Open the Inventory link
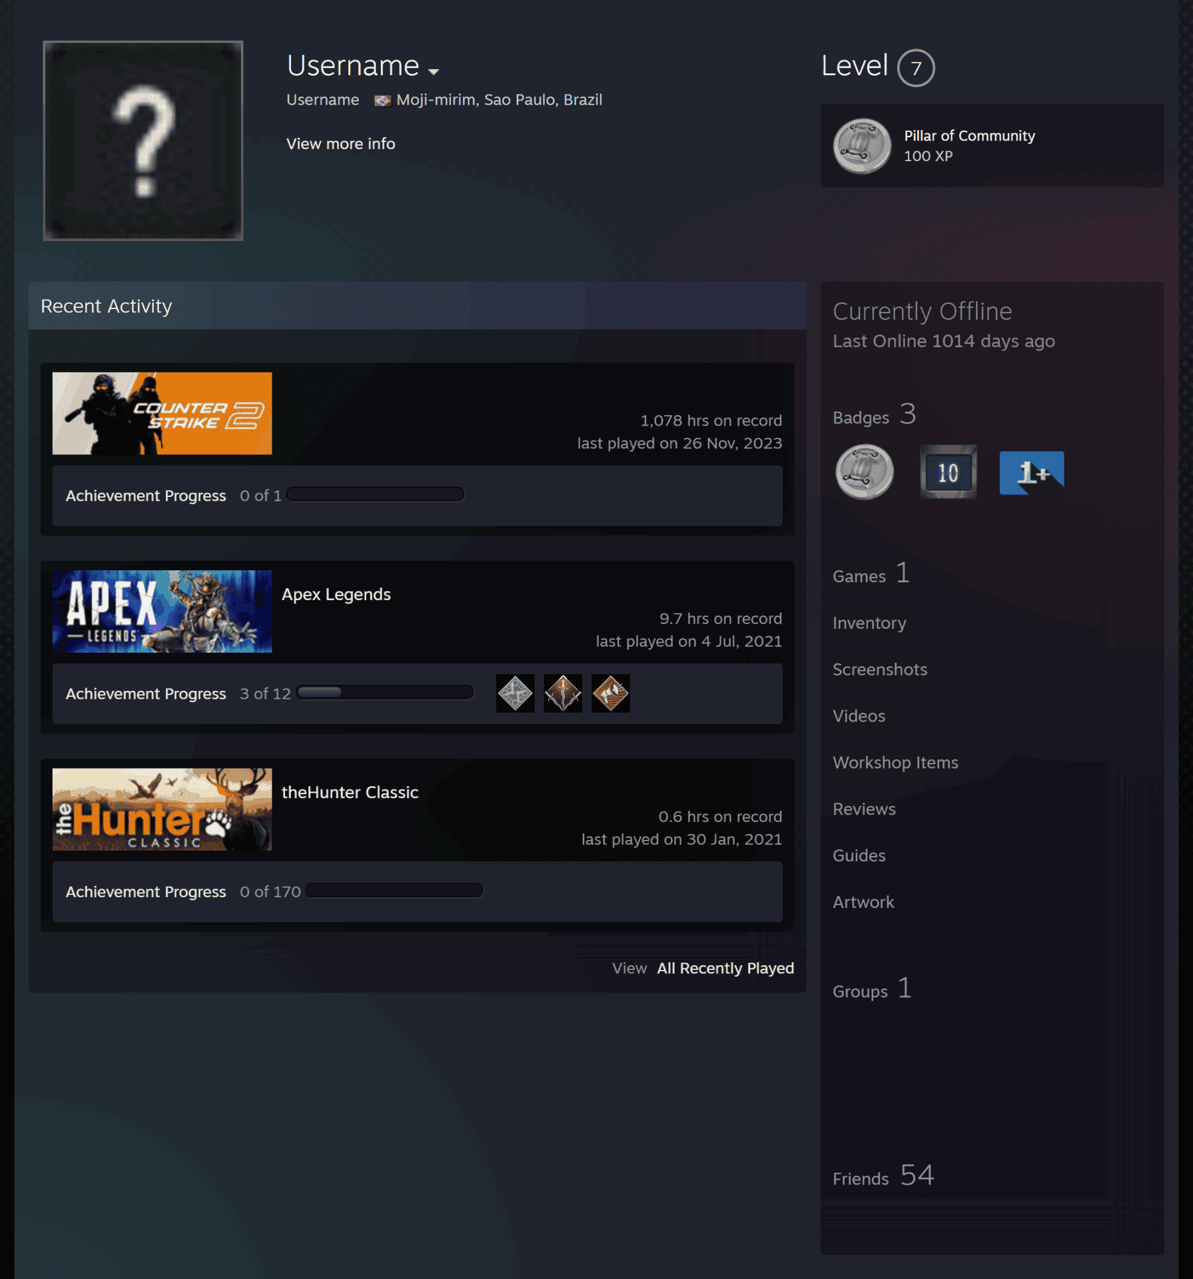Screen dimensions: 1193x1279 [869, 623]
